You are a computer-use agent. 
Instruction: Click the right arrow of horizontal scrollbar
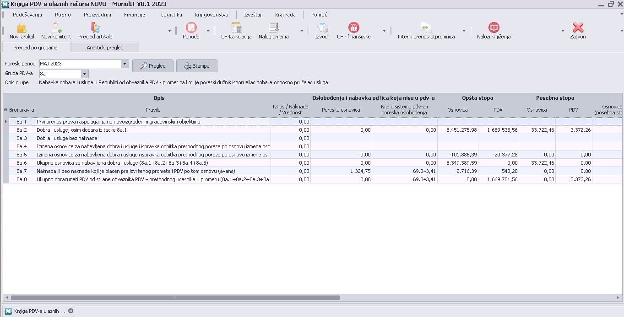tap(619, 297)
